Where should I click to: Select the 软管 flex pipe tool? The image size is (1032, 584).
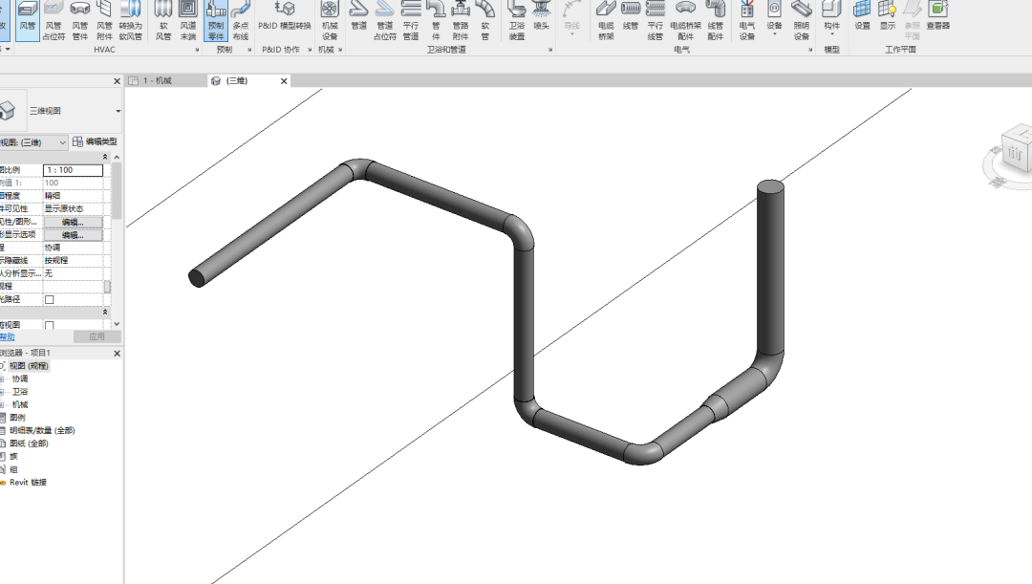485,20
